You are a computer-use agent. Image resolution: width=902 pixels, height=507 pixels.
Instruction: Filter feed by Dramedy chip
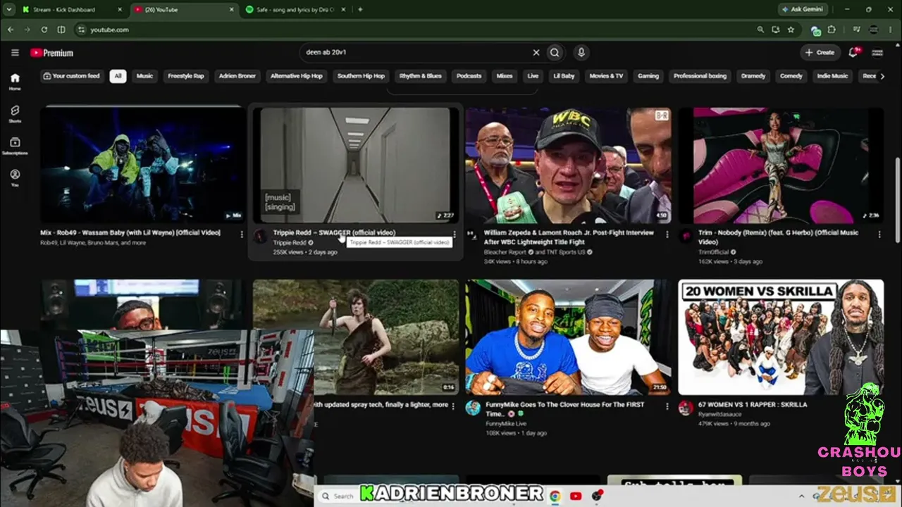point(753,76)
